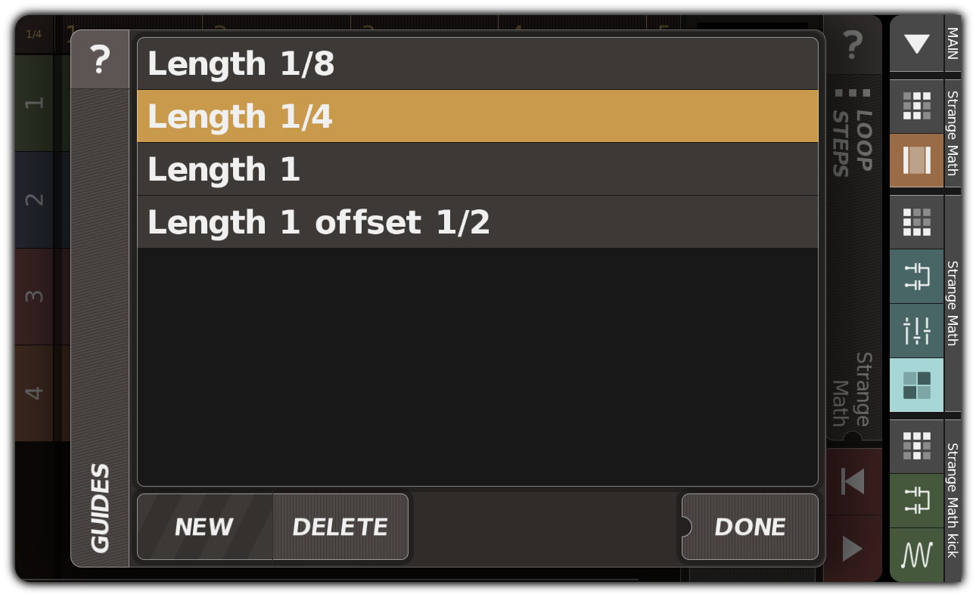Click the skip-to-start playback button
The width and height of the screenshot is (976, 597).
(853, 482)
